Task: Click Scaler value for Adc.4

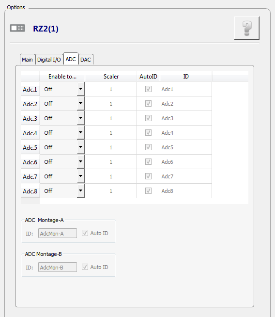Action: (111, 133)
